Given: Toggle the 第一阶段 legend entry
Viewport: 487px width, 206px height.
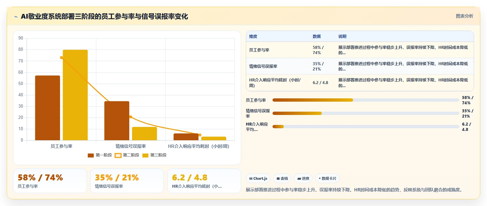Looking at the screenshot, I should point(100,155).
